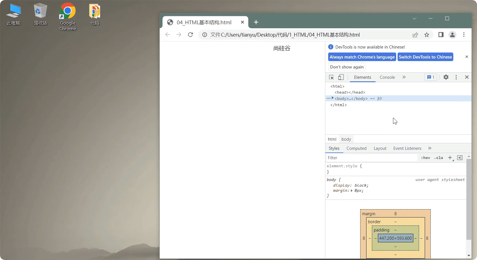Viewport: 477px width, 260px height.
Task: Open the Chrome profile avatar
Action: coord(452,35)
